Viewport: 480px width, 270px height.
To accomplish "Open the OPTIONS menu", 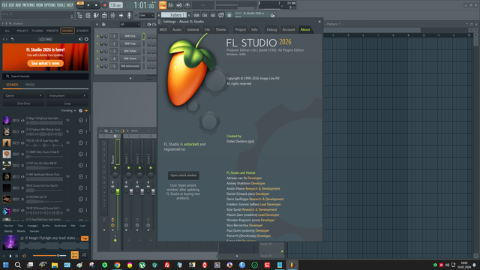I will click(50, 5).
